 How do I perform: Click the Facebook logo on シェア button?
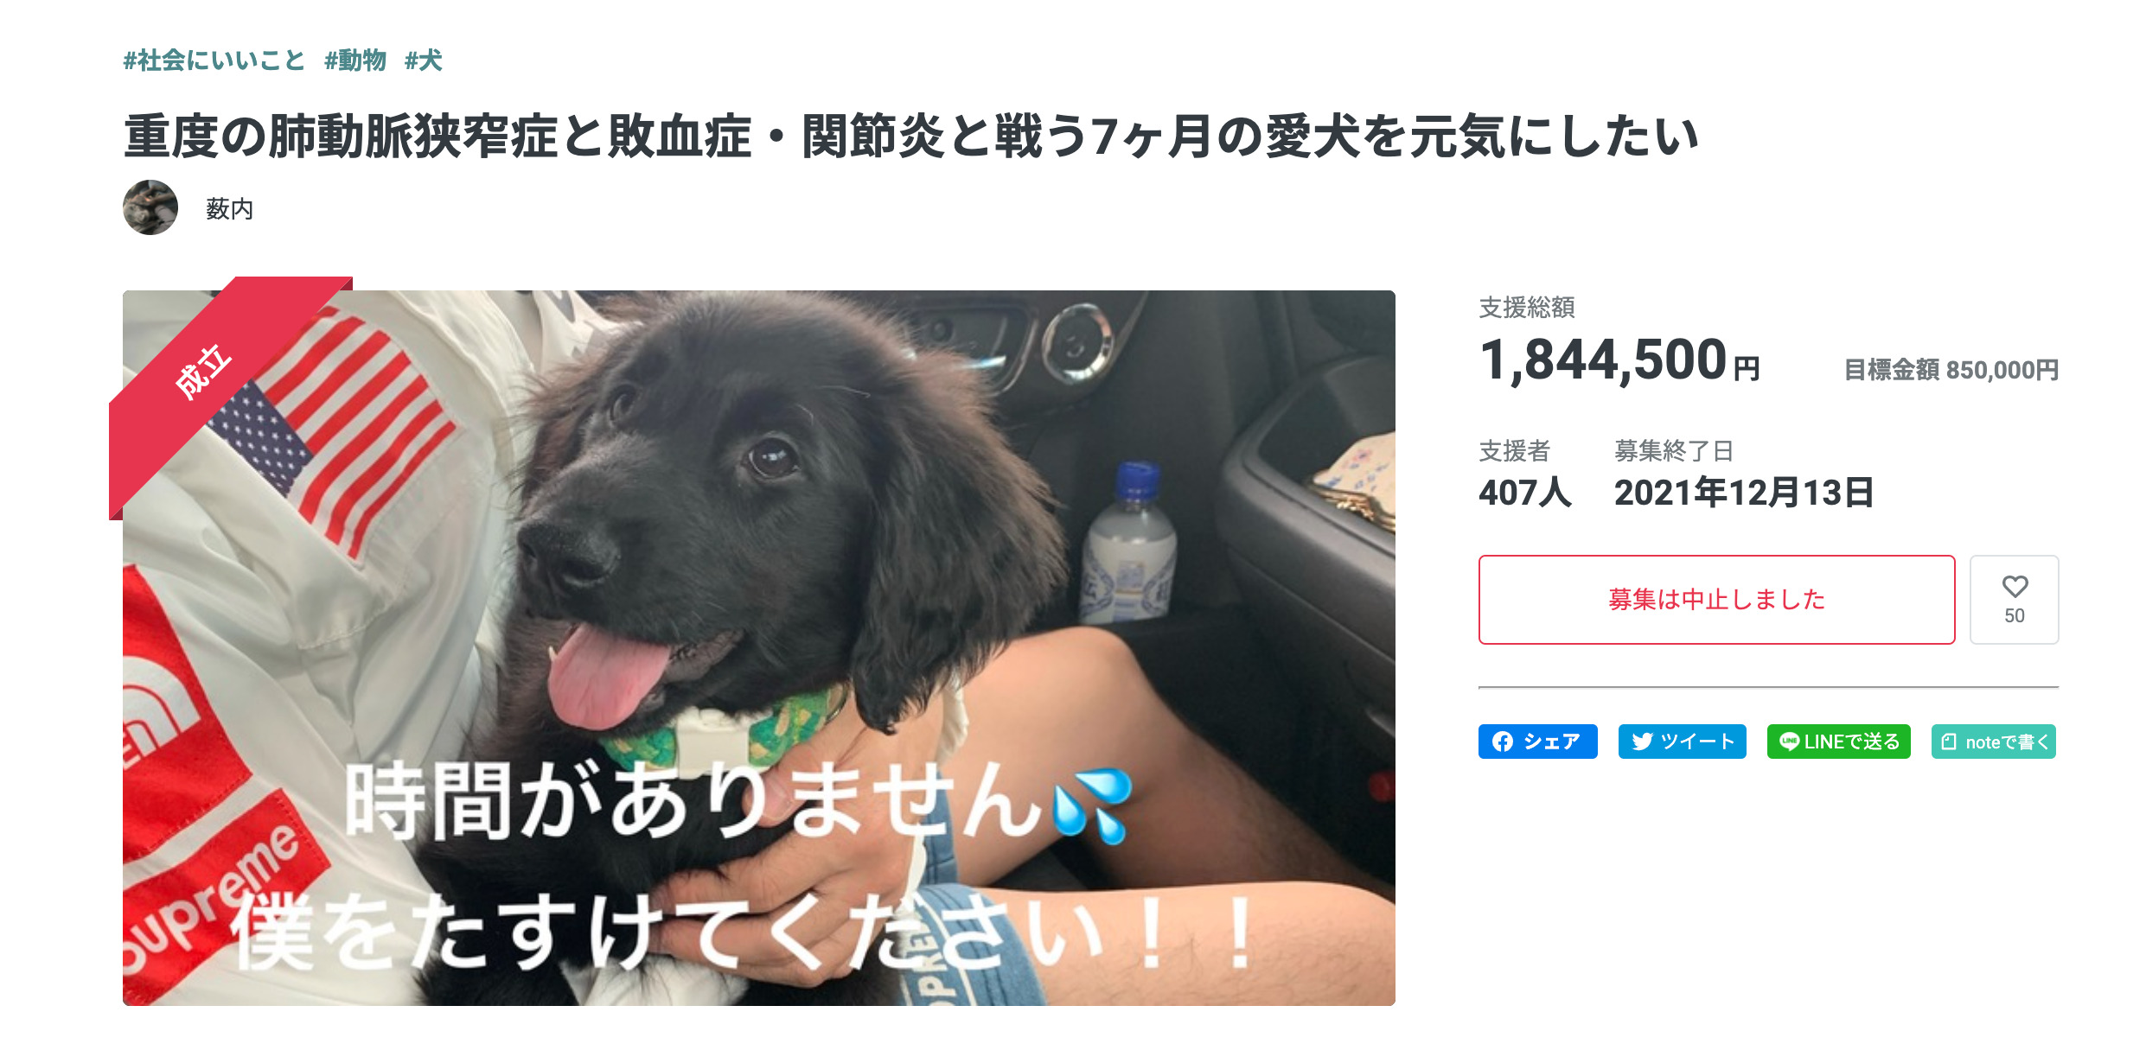1503,742
